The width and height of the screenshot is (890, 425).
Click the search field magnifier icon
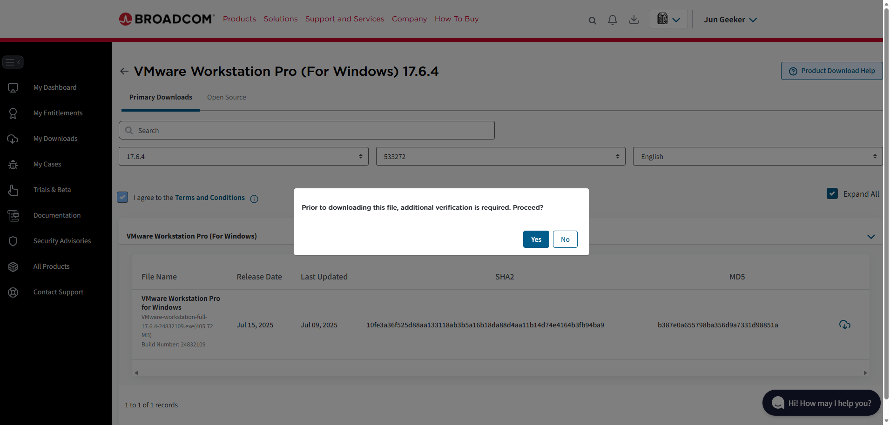click(129, 131)
